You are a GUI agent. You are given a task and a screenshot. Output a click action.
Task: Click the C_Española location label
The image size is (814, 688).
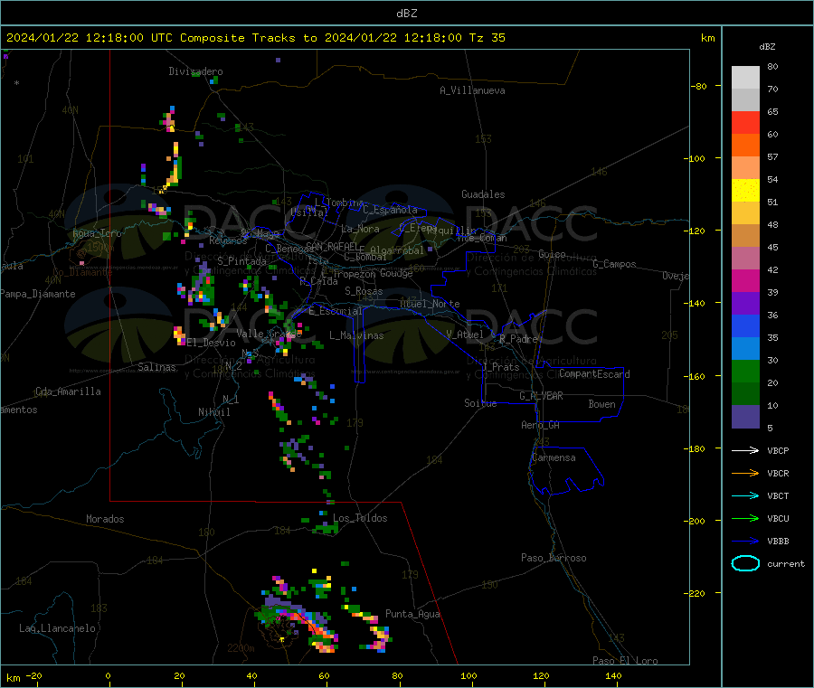click(390, 210)
